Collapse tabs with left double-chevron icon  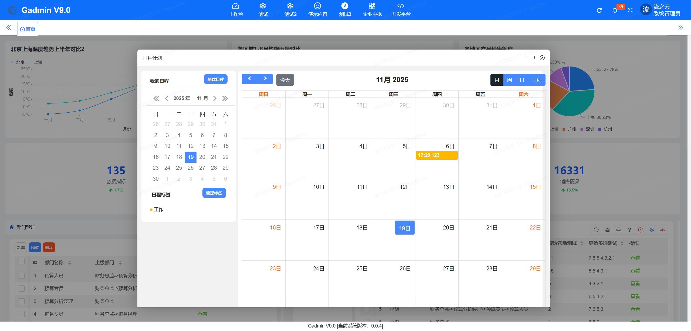tap(9, 28)
